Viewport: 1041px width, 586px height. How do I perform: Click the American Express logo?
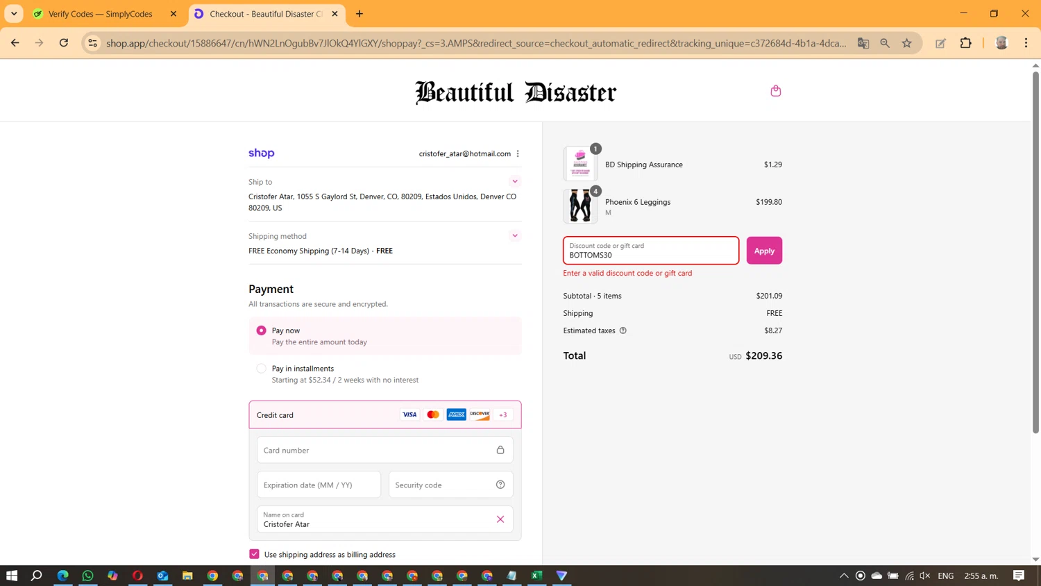[457, 415]
